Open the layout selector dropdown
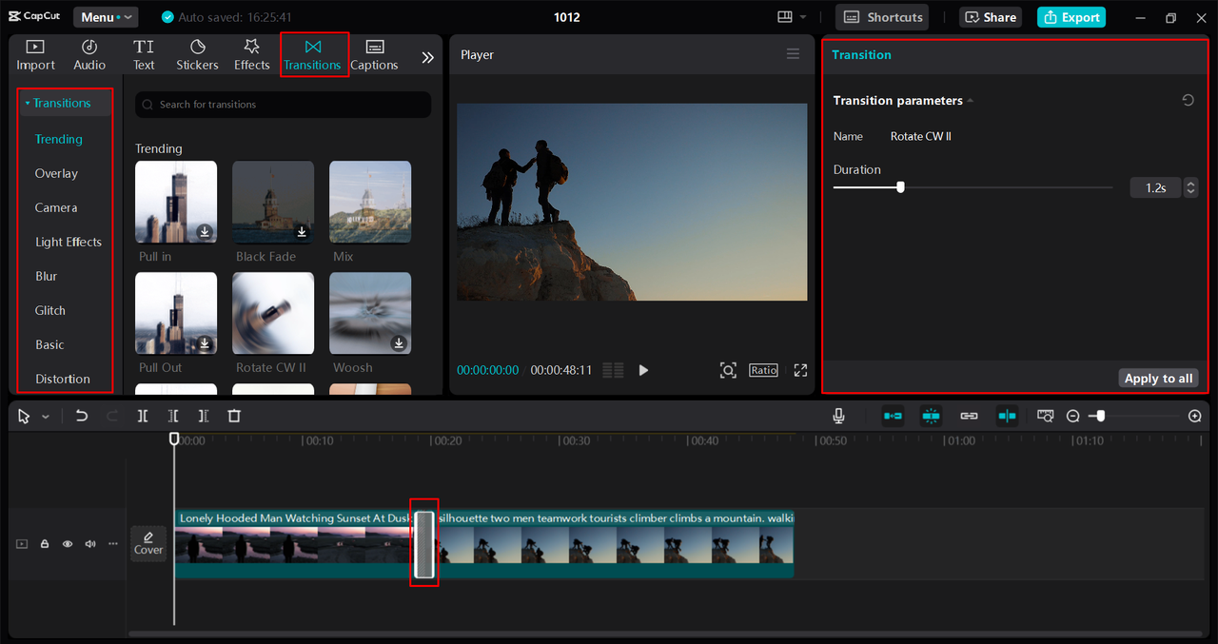 792,17
